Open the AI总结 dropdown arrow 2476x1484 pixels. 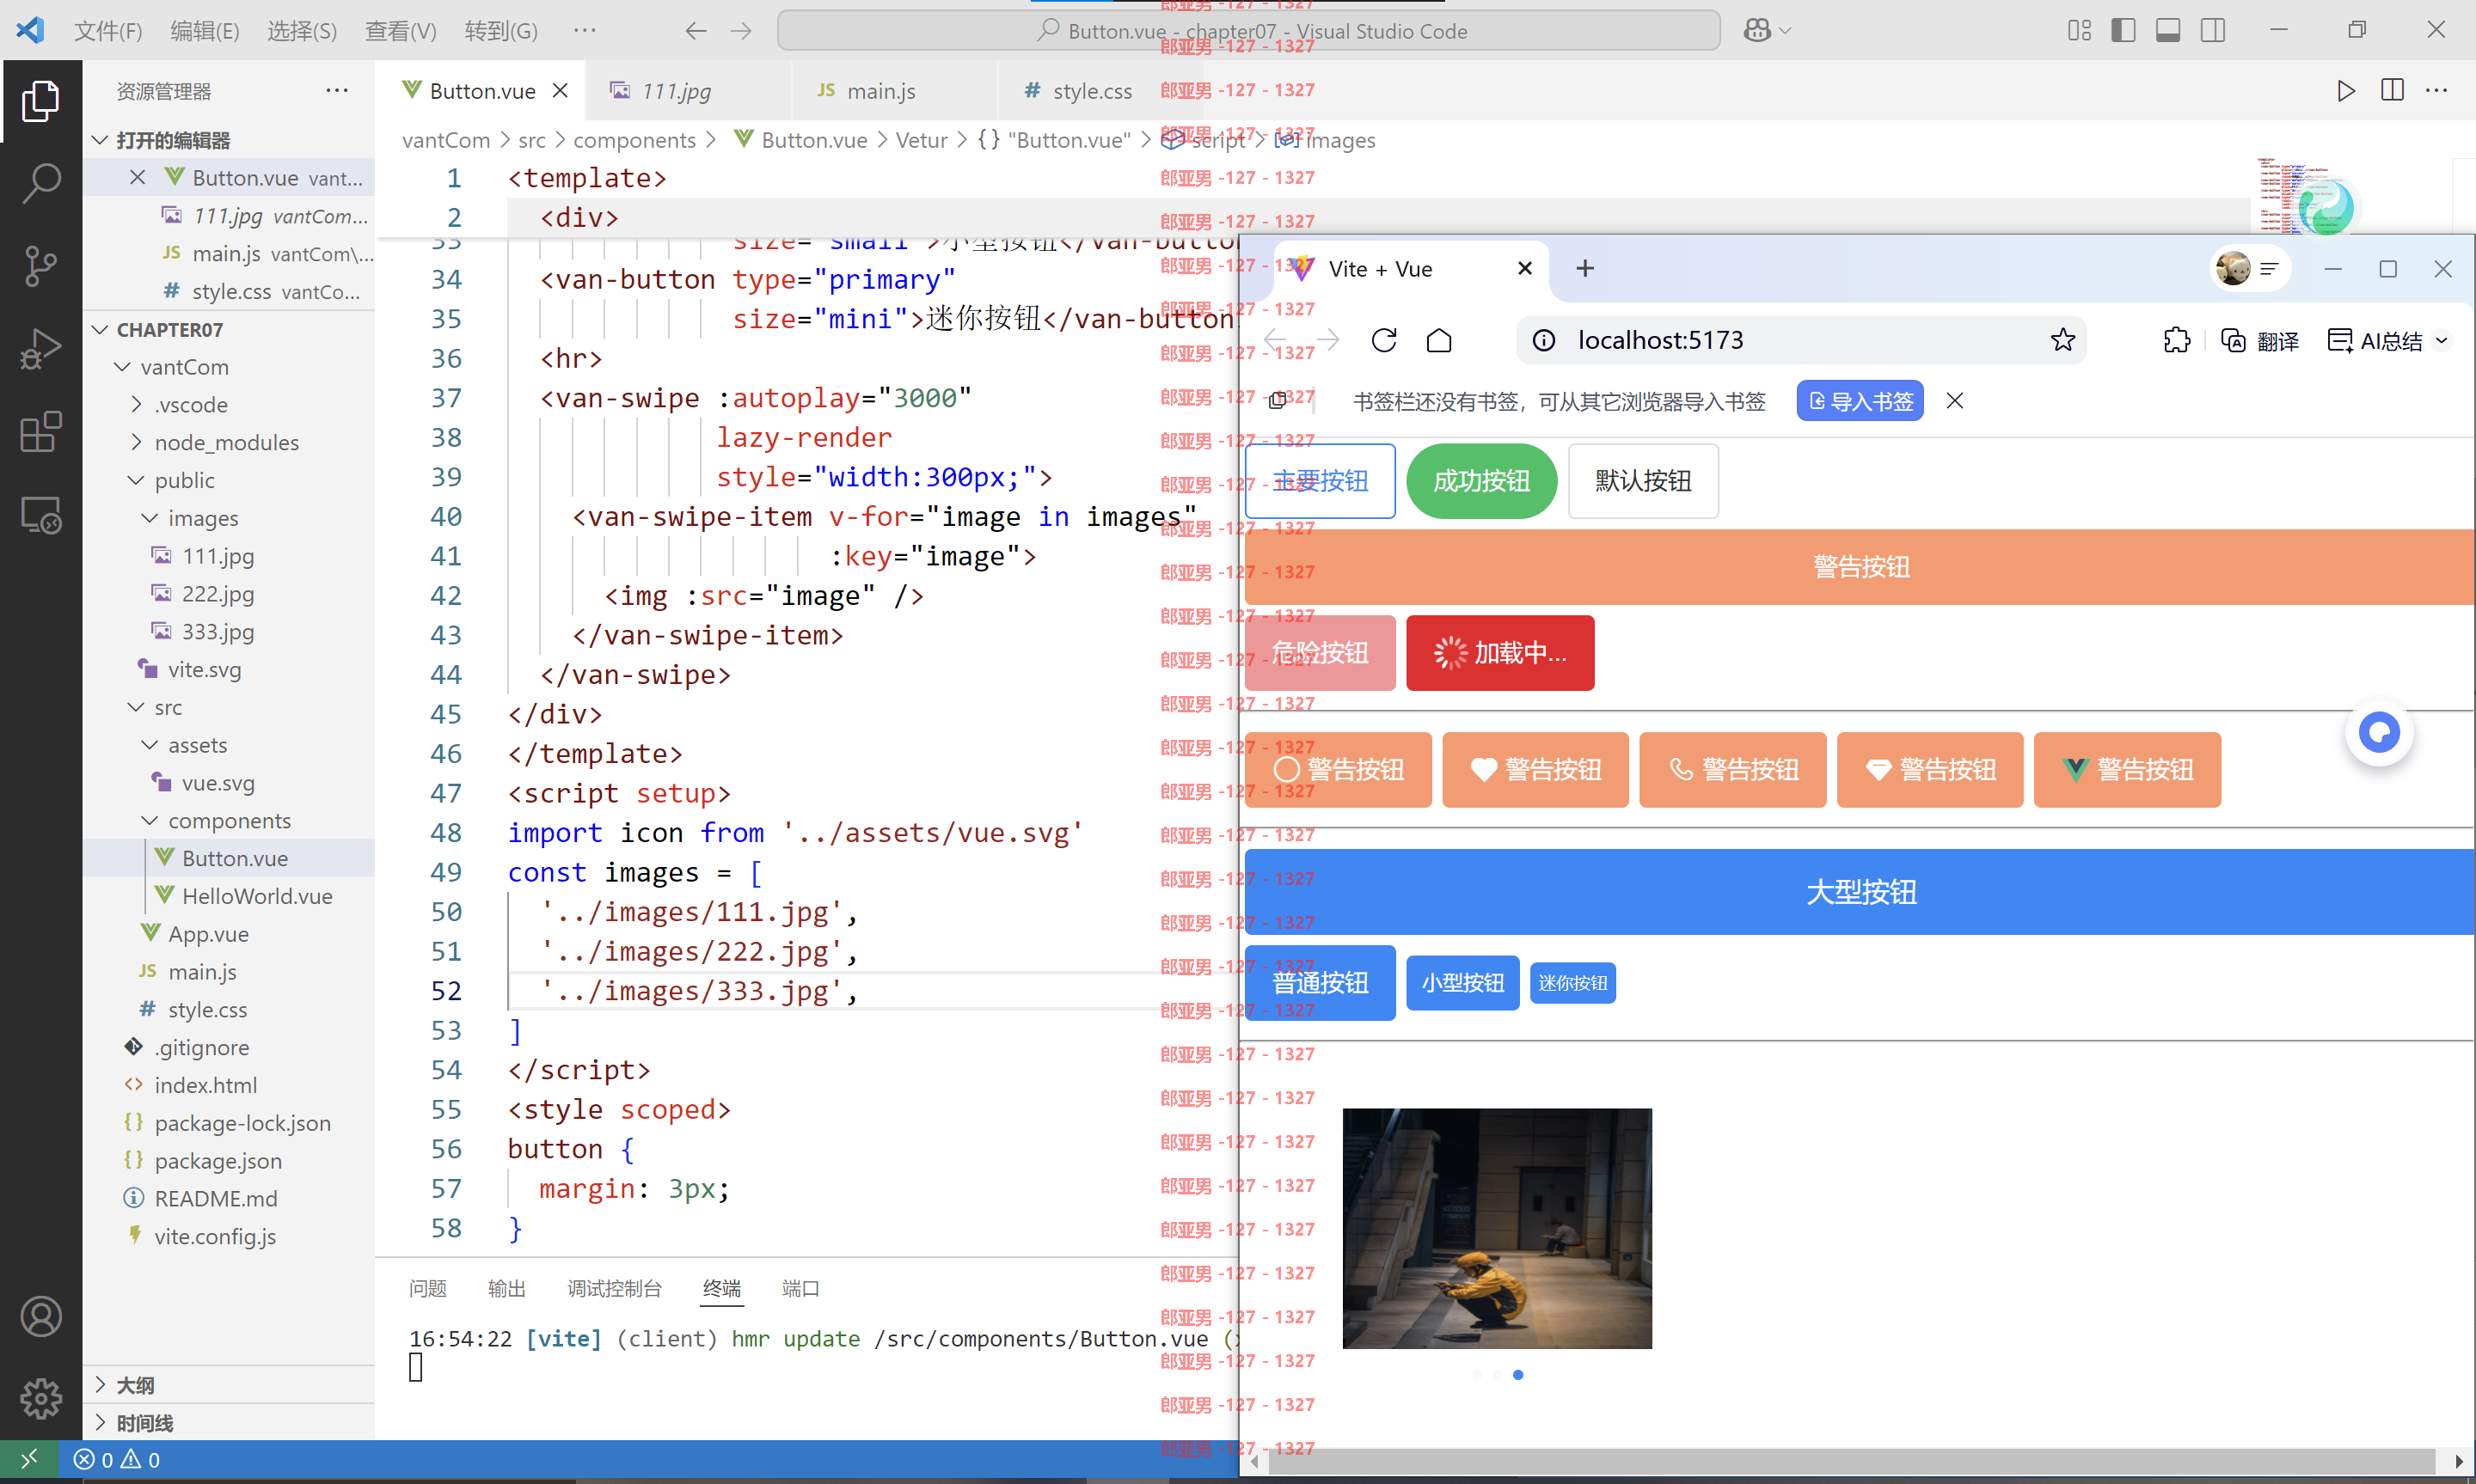point(2442,341)
